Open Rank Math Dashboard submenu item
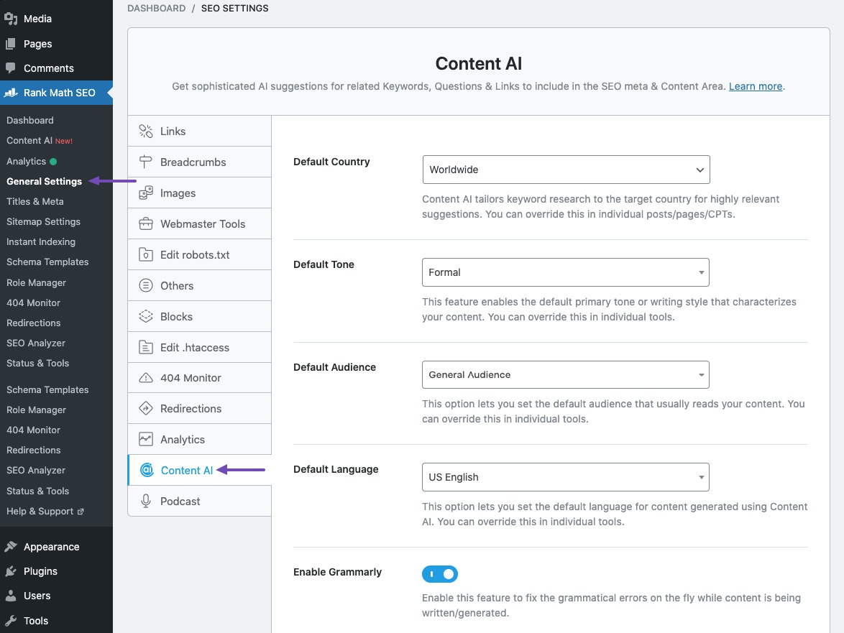 pyautogui.click(x=30, y=120)
